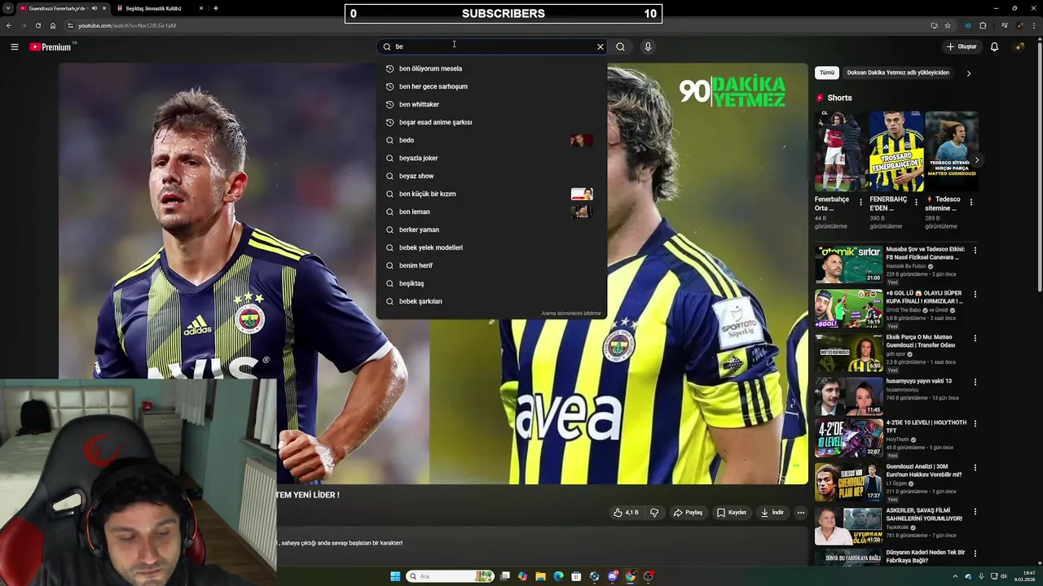Viewport: 1043px width, 586px height.
Task: Mute the Guendouzi tab audio icon
Action: click(x=94, y=8)
